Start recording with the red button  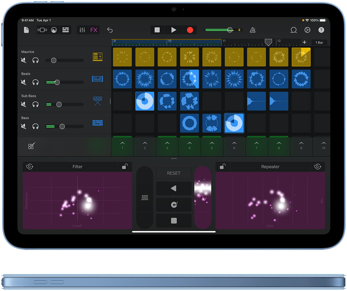pos(190,30)
